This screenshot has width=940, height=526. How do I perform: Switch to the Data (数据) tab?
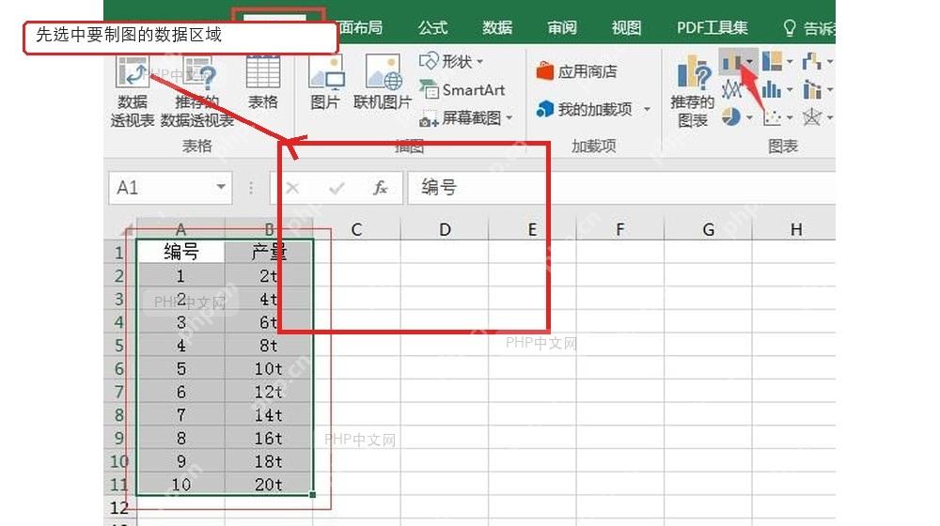497,27
